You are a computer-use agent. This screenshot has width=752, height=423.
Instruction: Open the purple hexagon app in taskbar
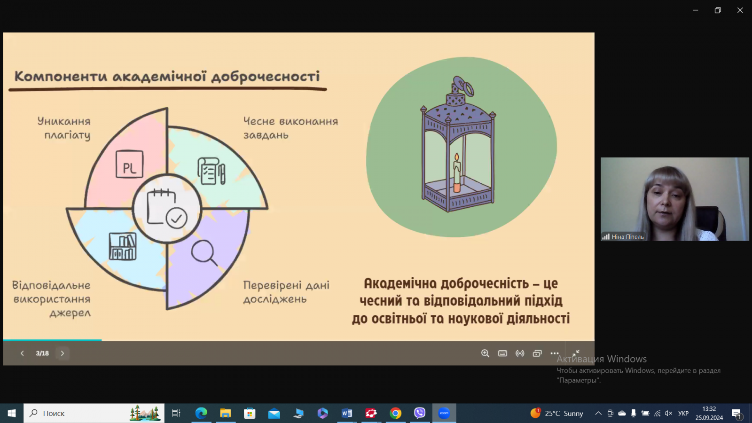click(x=322, y=413)
